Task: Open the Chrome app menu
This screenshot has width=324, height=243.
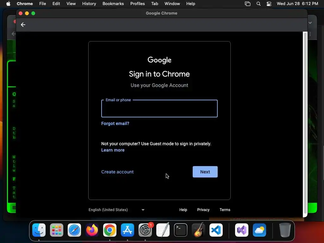Action: coord(25,3)
